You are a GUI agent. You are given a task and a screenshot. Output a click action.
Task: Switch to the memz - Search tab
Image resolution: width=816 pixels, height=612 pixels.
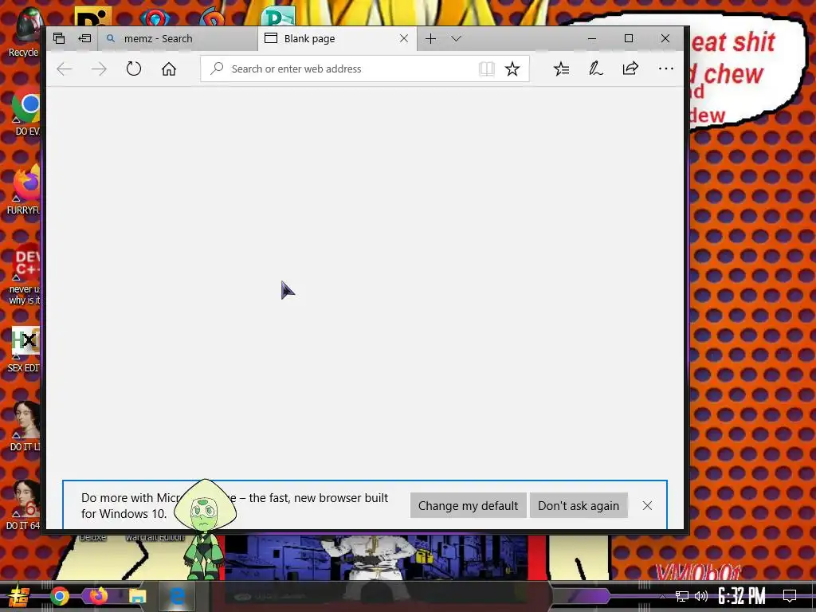(x=178, y=38)
